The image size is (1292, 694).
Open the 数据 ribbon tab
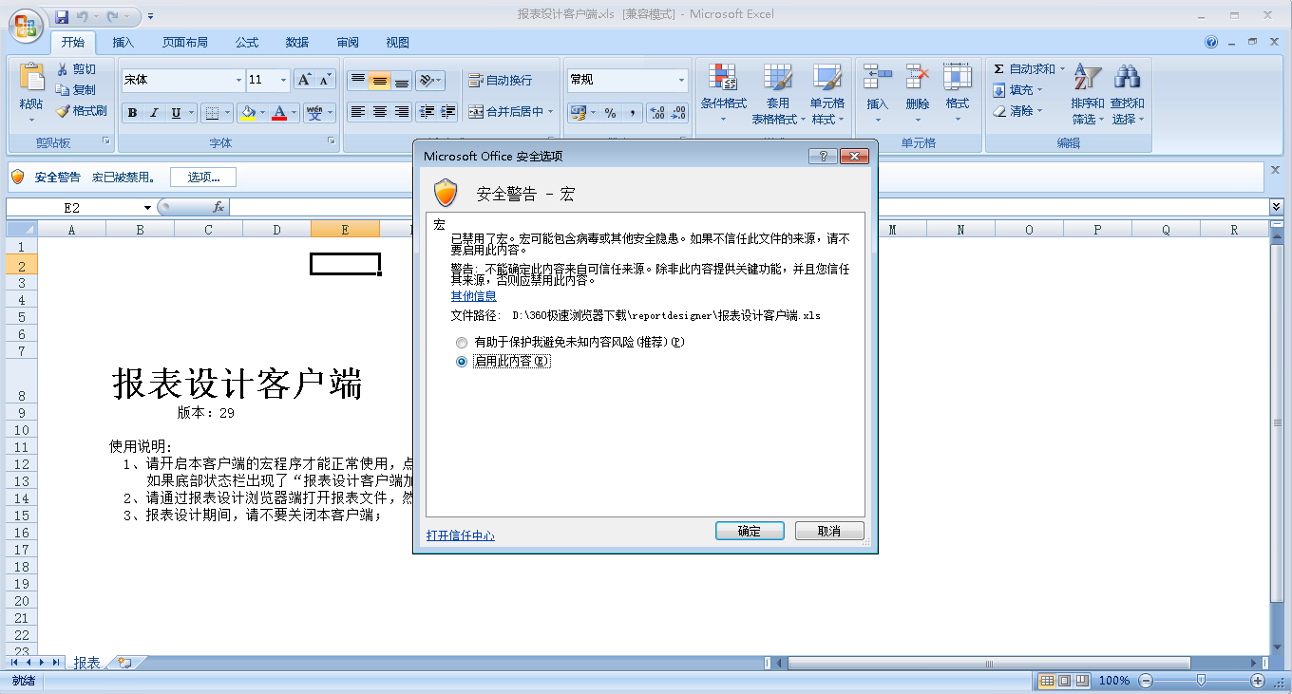click(297, 42)
